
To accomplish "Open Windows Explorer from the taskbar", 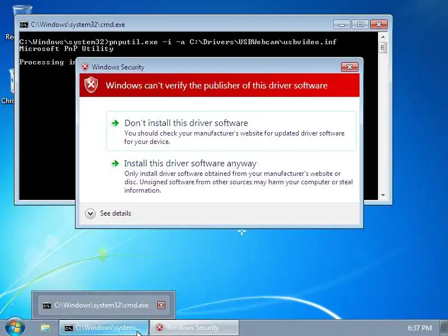I will (x=45, y=328).
